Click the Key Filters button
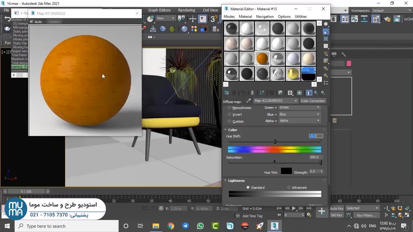The image size is (413, 232). pyautogui.click(x=366, y=215)
